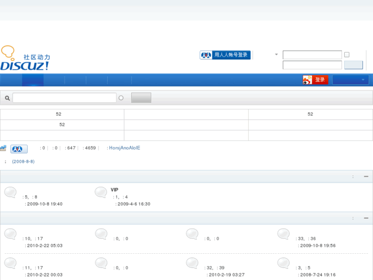Open the login type dropdown arrow beside username field
373x280 pixels.
pyautogui.click(x=276, y=54)
